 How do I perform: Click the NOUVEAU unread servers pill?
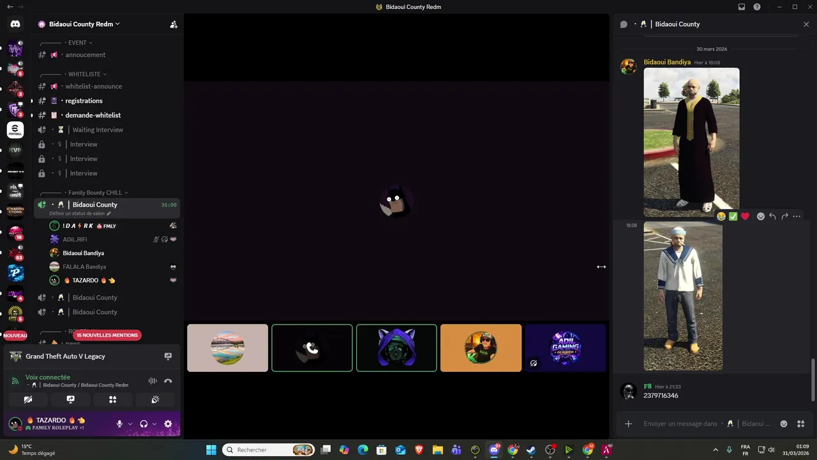(x=15, y=335)
